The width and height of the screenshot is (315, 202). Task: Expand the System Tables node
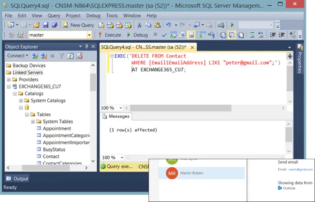[33, 121]
